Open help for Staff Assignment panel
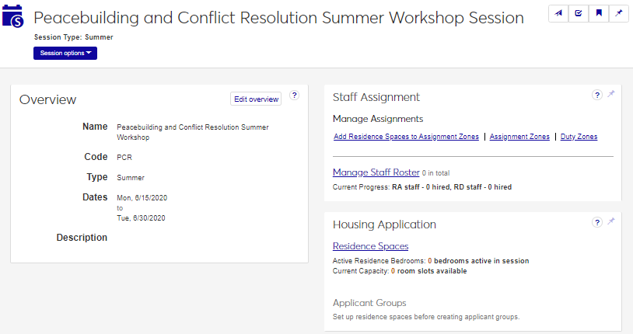The width and height of the screenshot is (633, 334). 597,95
